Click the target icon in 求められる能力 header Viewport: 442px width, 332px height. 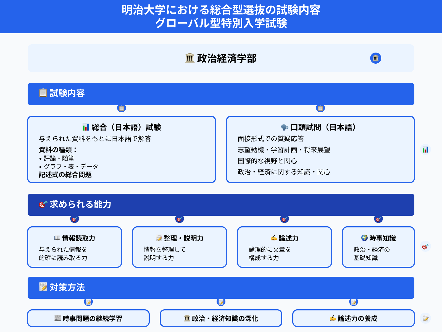43,204
